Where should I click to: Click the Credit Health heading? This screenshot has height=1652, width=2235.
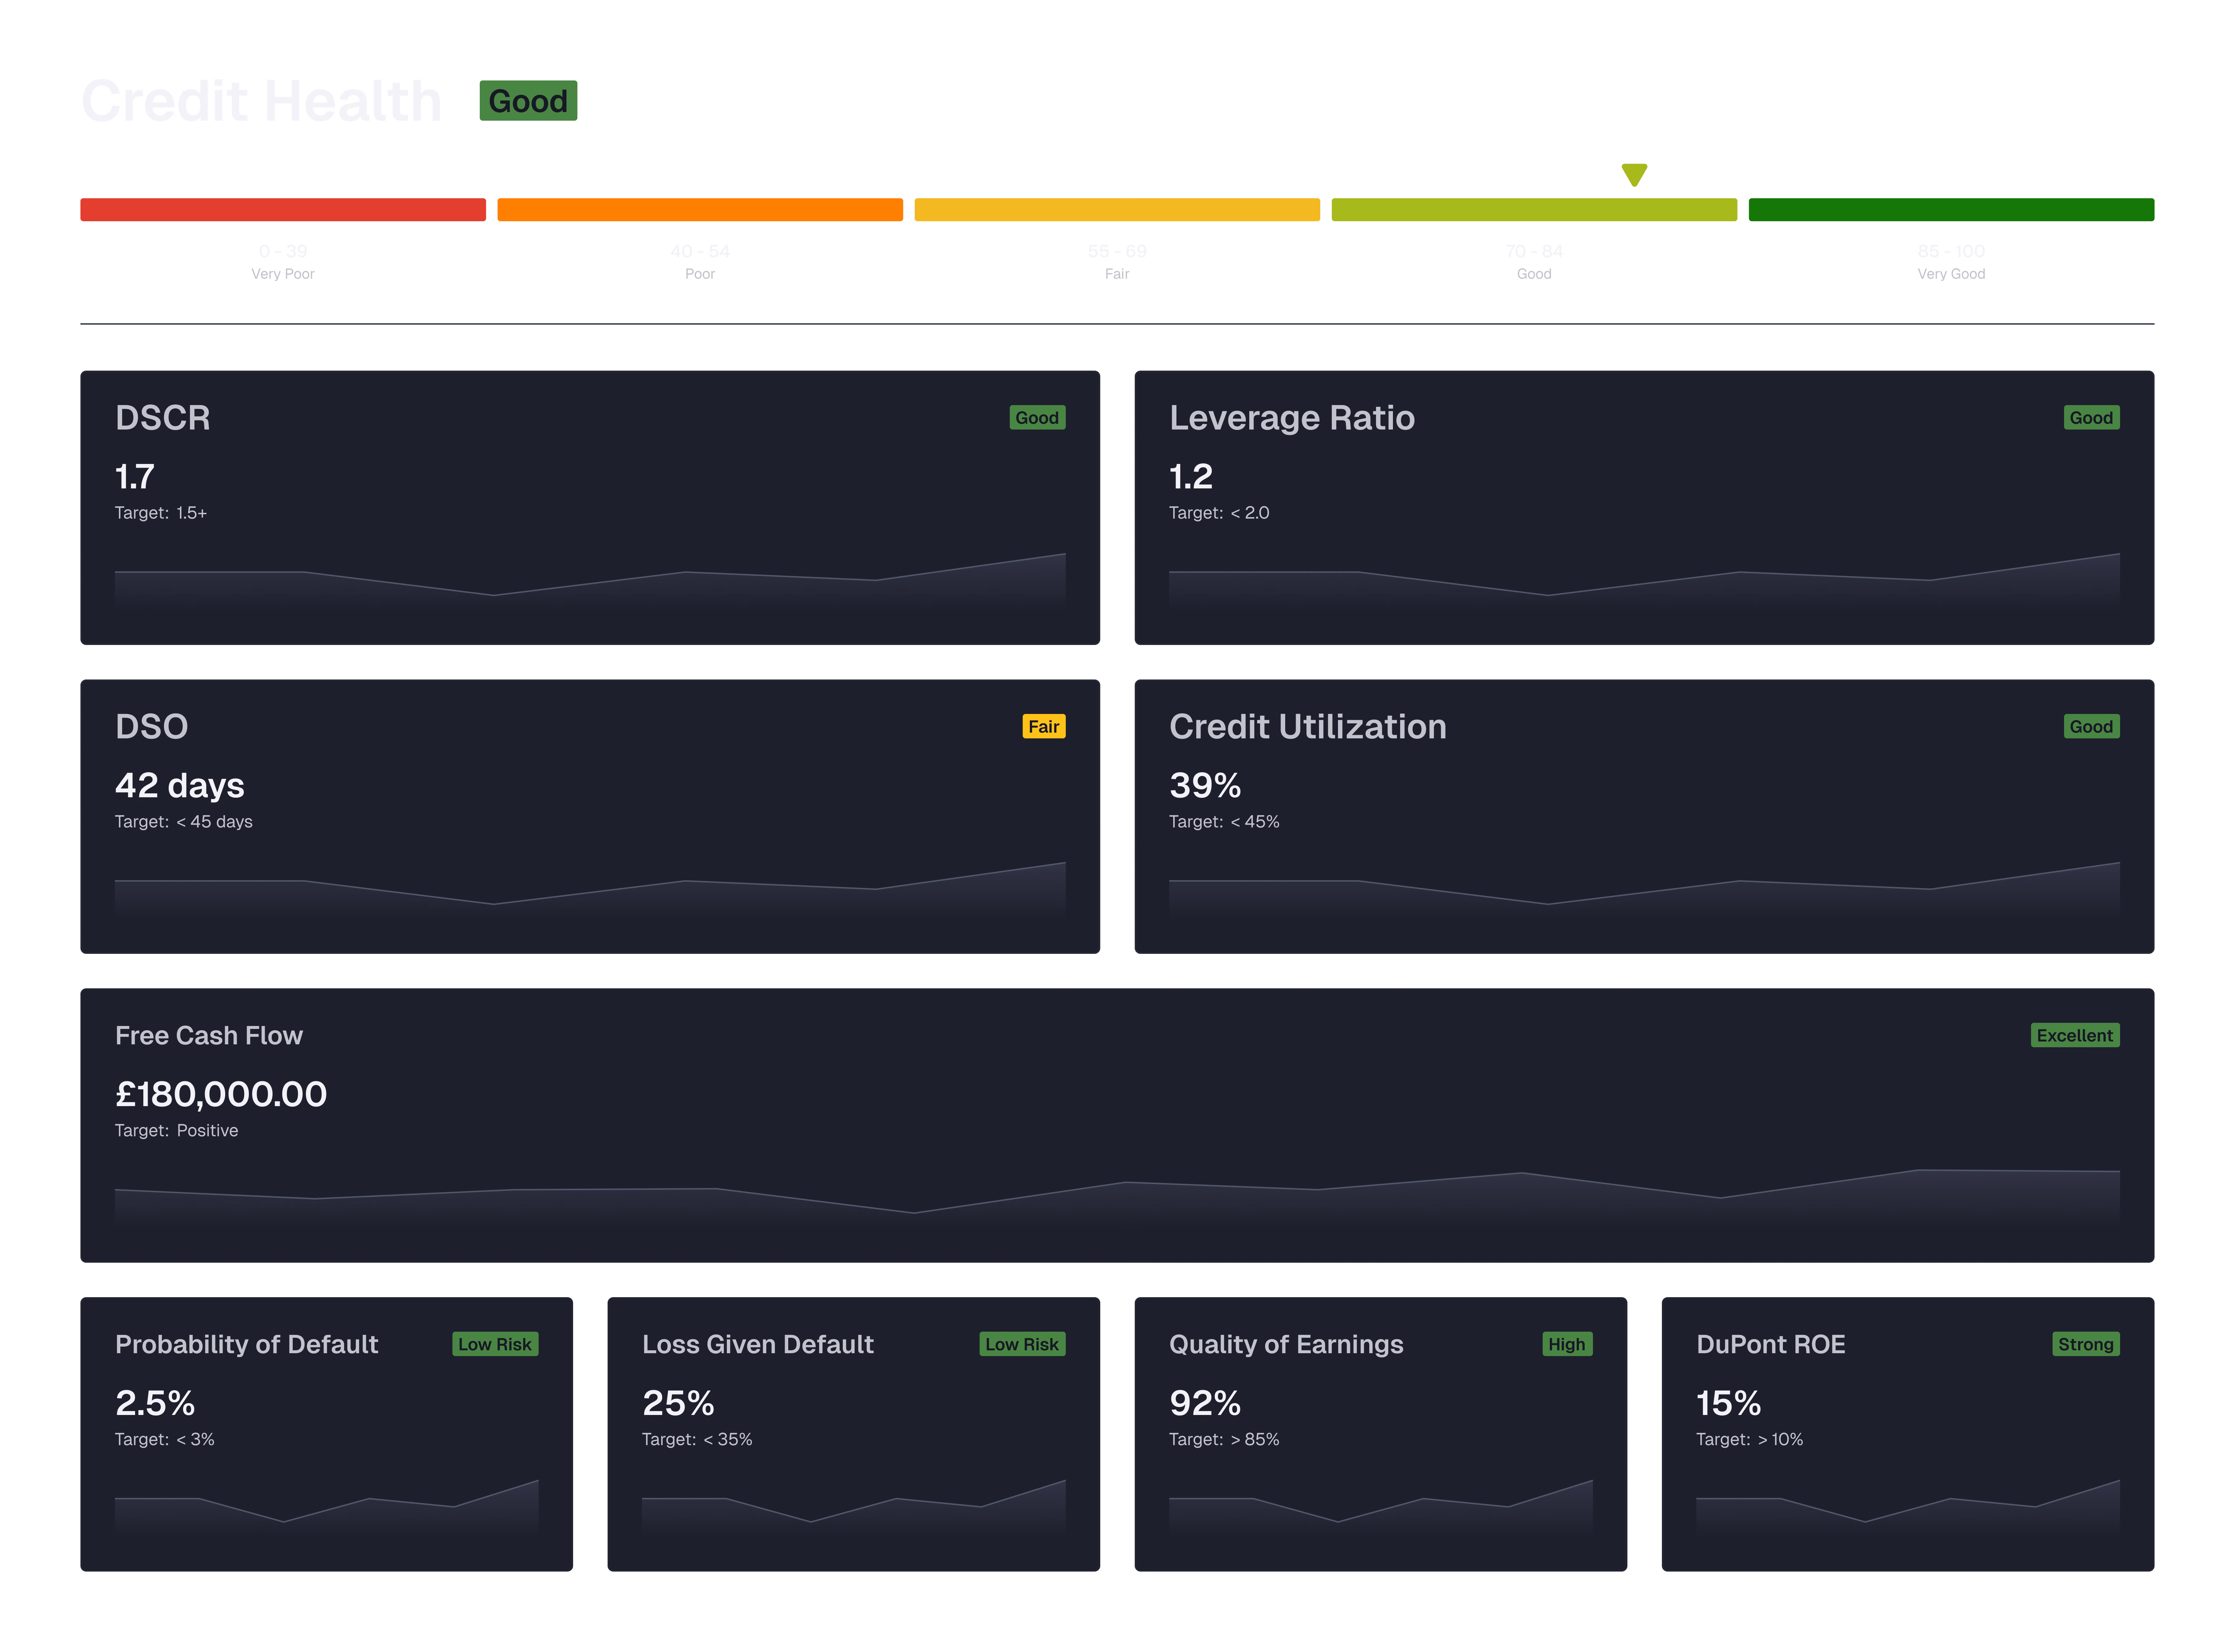pyautogui.click(x=261, y=101)
